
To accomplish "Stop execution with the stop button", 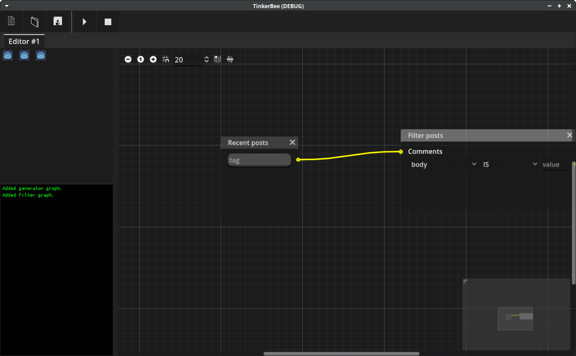I will coord(108,22).
